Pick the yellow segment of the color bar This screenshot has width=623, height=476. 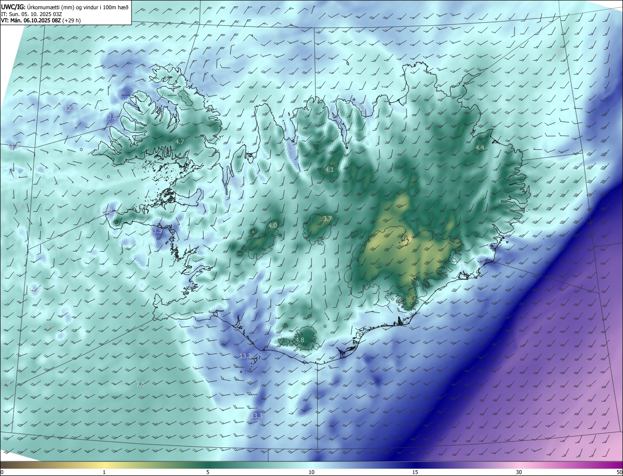point(104,465)
